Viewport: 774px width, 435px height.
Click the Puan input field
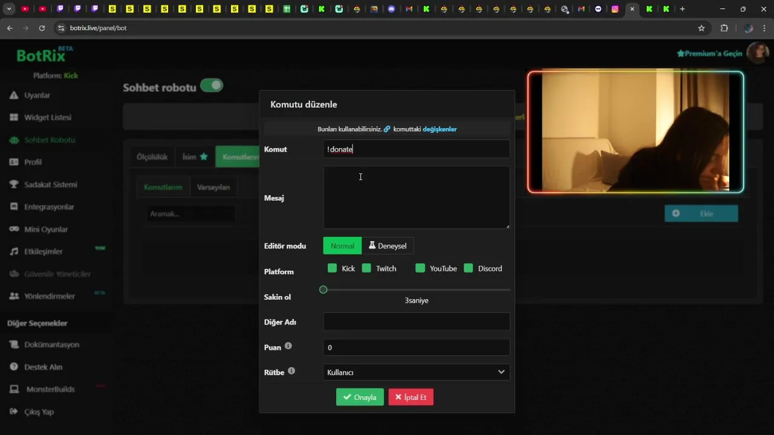(x=417, y=347)
